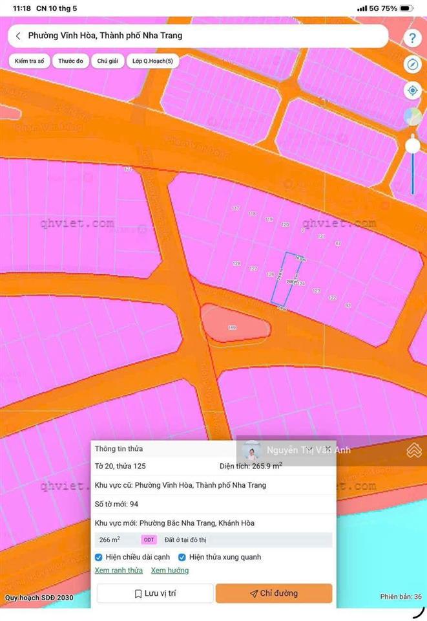
Task: Toggle Hiện thửa xung quanh checkbox
Action: click(182, 557)
